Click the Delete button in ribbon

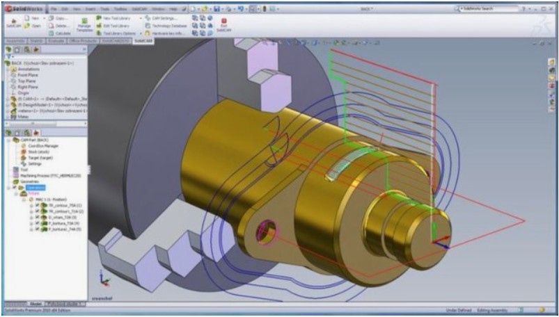60,24
